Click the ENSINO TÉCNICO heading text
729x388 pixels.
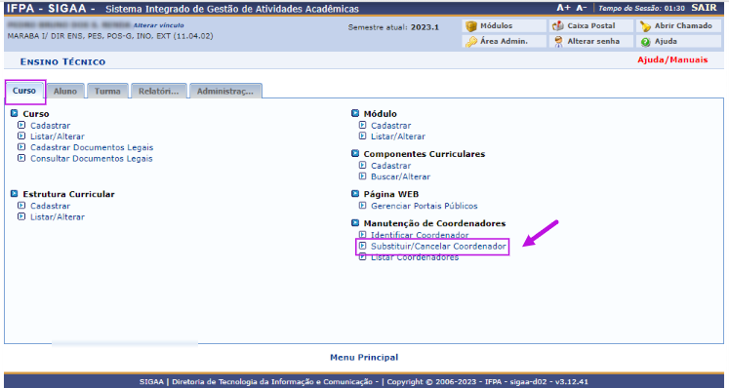click(62, 61)
